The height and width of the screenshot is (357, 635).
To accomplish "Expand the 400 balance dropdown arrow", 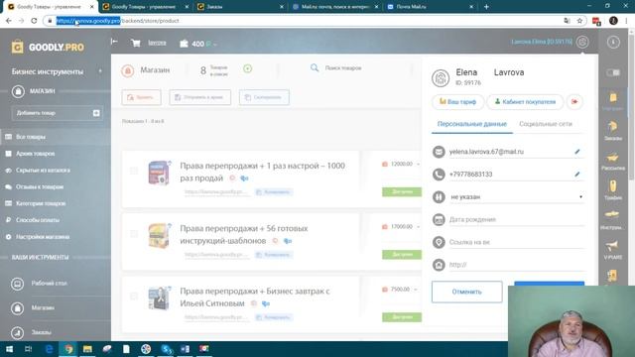I will click(215, 44).
